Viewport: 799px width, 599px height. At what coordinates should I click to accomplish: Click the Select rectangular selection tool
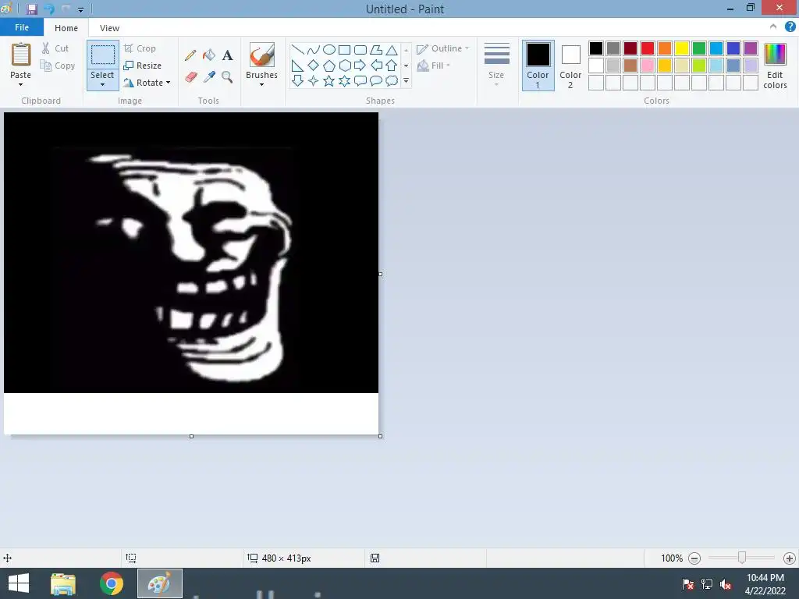[102, 55]
